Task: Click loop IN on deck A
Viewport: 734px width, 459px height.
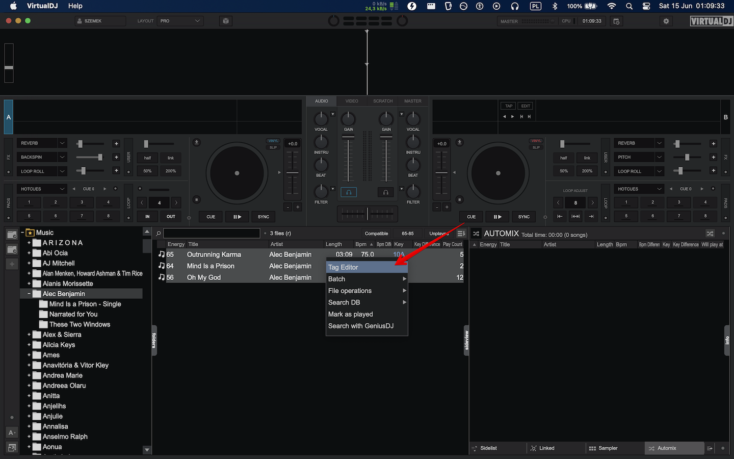Action: (147, 217)
